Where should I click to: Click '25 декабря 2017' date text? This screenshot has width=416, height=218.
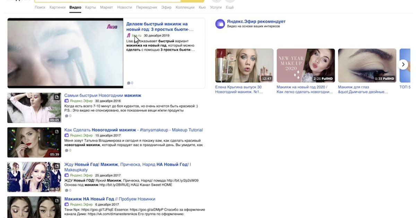108,175
